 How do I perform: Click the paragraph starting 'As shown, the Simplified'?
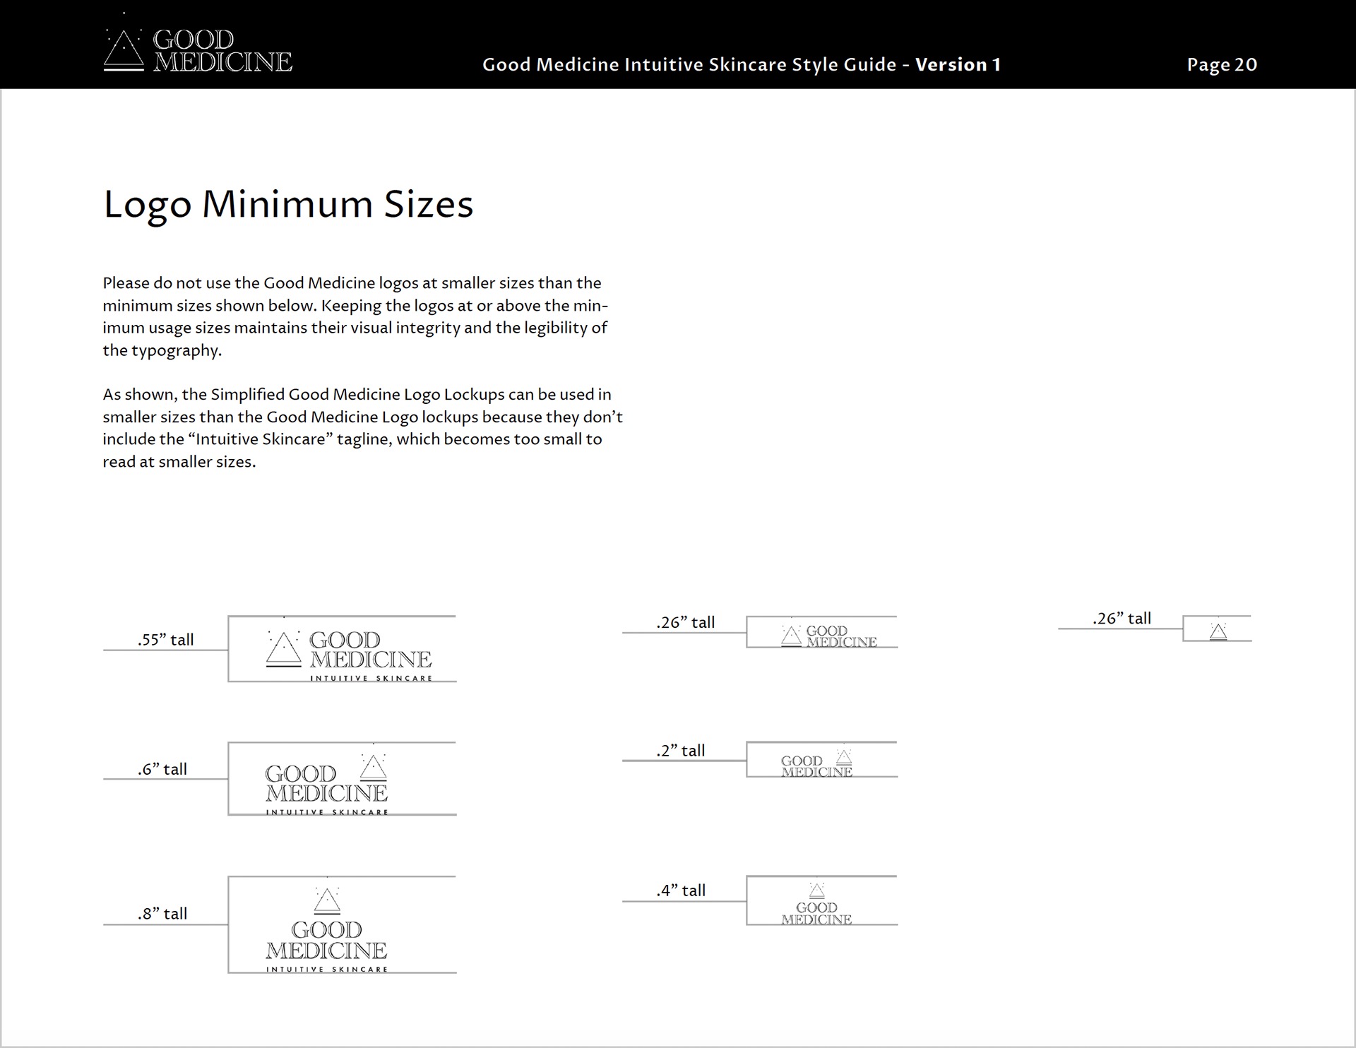tap(362, 428)
